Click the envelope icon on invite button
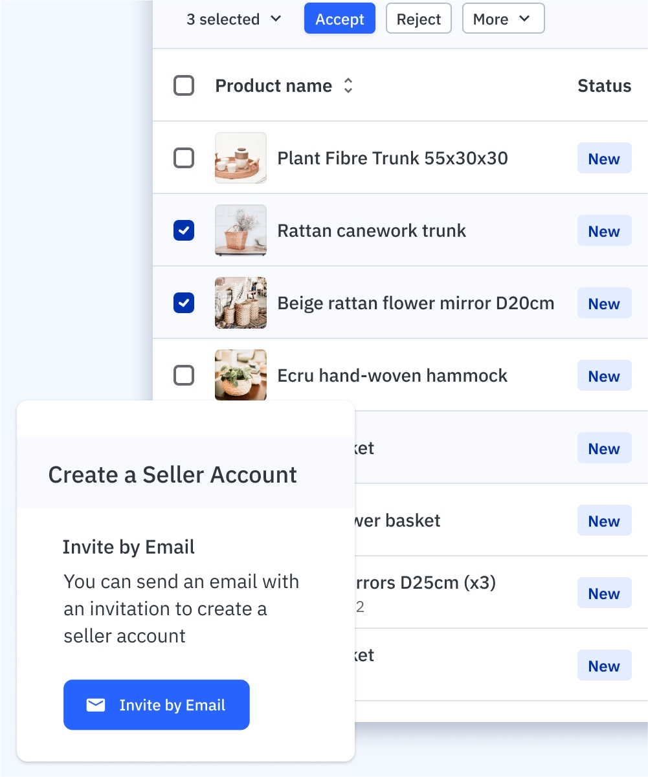 96,705
